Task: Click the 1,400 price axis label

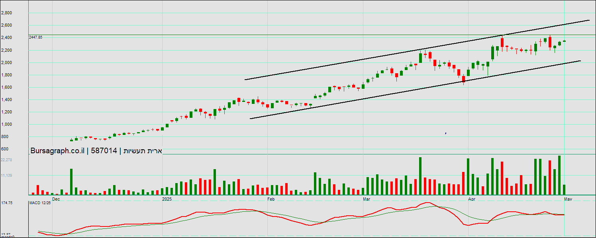Action: click(x=6, y=99)
